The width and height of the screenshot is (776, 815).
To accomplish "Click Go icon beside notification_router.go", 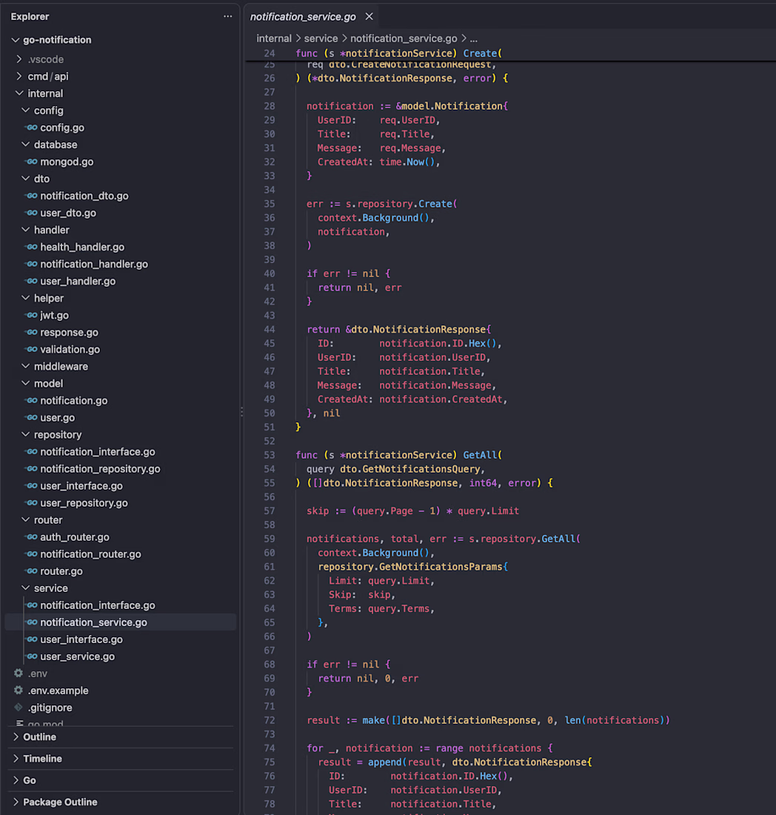I will click(x=32, y=554).
